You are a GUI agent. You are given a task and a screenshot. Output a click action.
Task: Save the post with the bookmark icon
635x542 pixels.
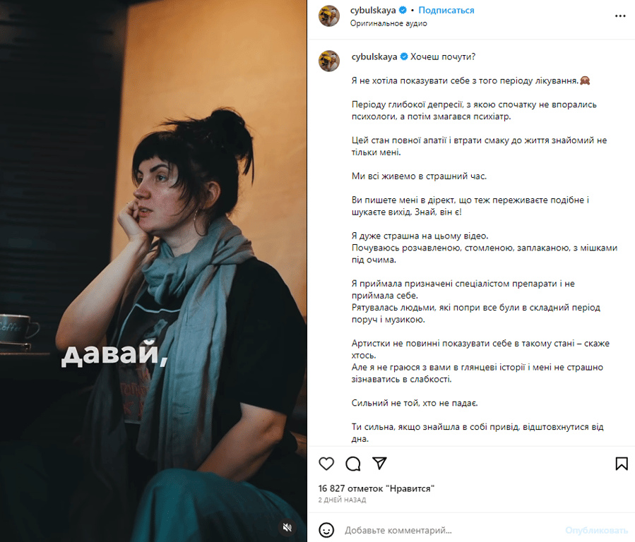[x=622, y=464]
